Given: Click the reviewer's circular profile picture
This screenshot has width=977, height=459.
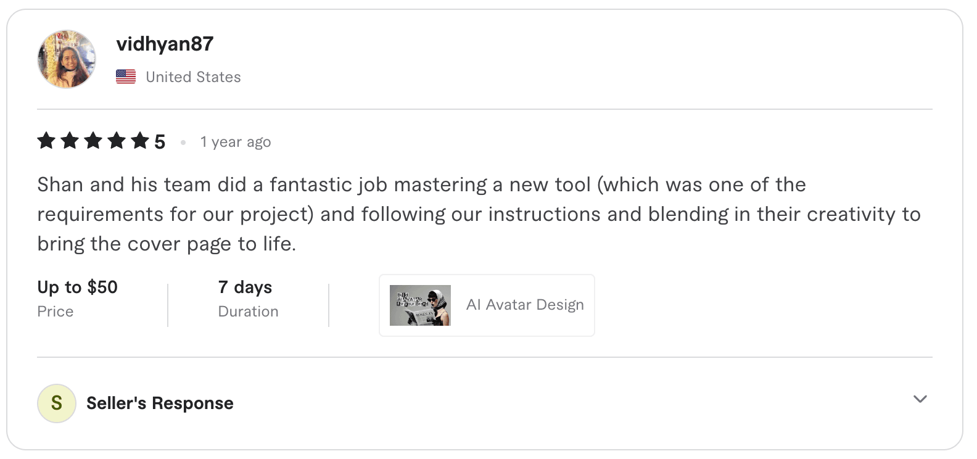Looking at the screenshot, I should point(66,59).
